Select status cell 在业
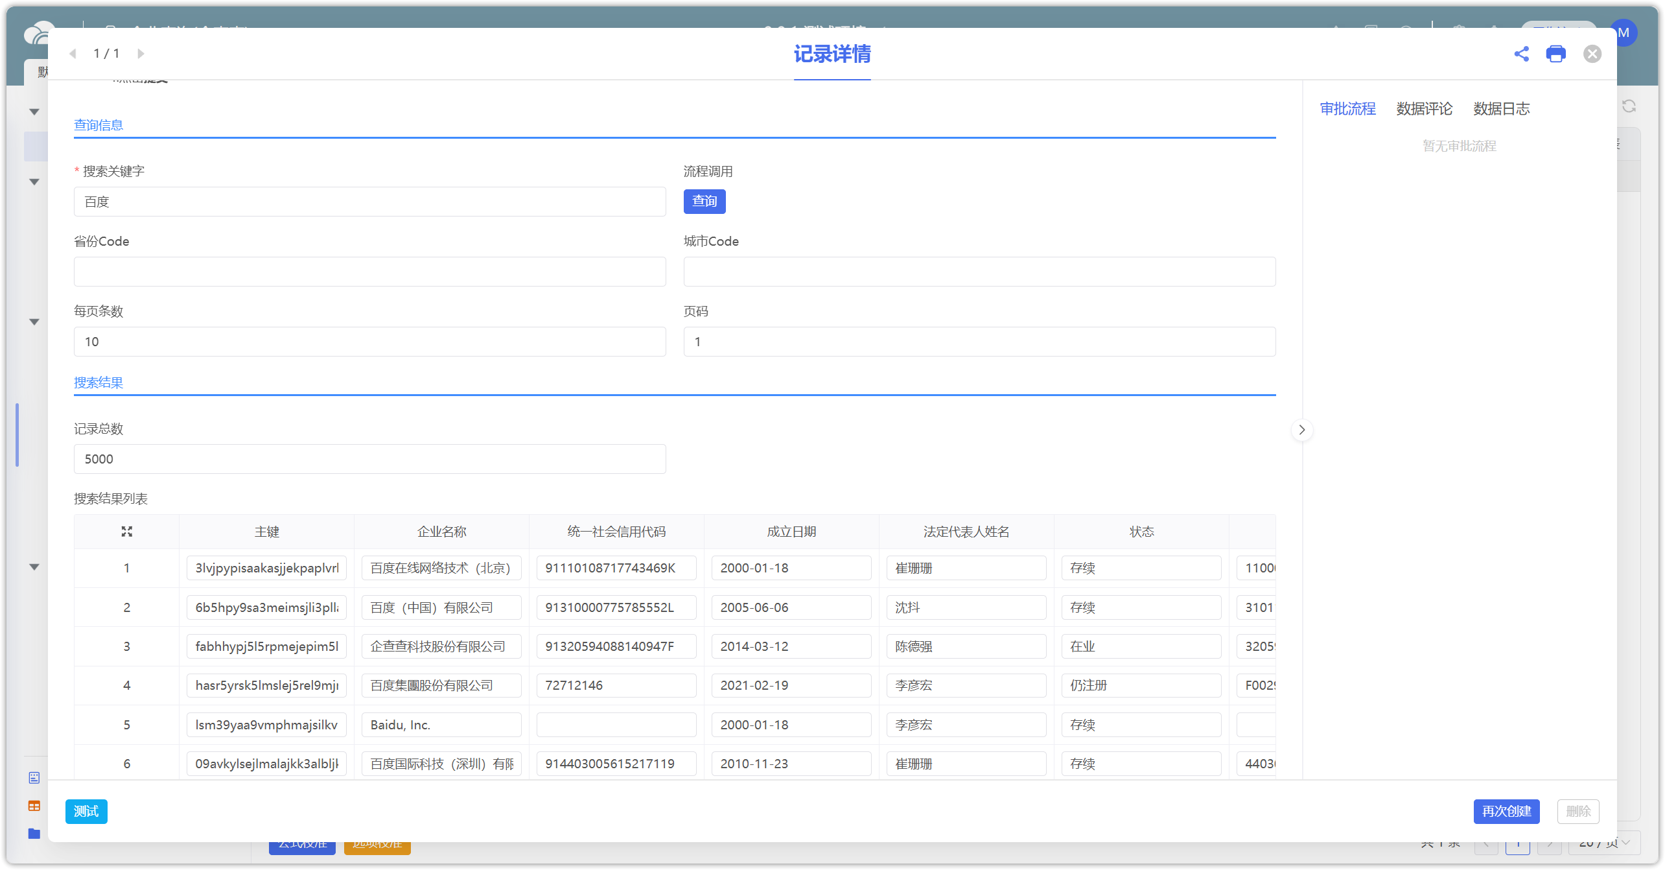Screen dimensions: 1665x870 pos(1141,646)
